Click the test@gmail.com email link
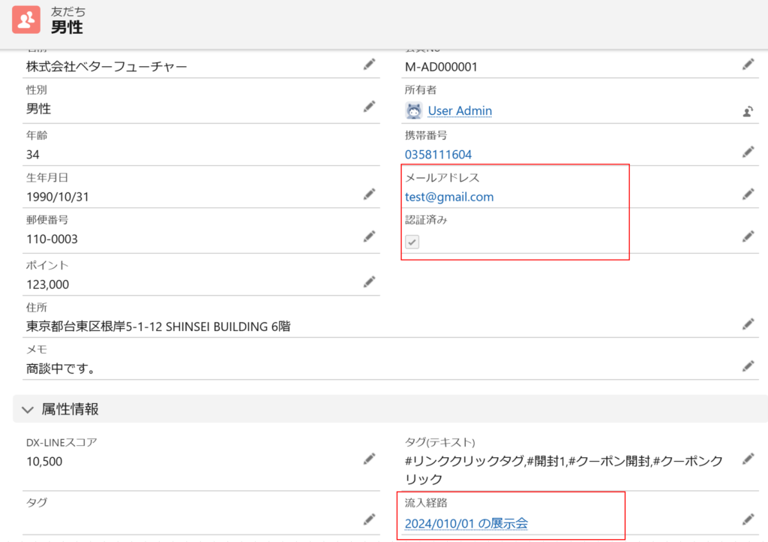The image size is (768, 542). 449,197
